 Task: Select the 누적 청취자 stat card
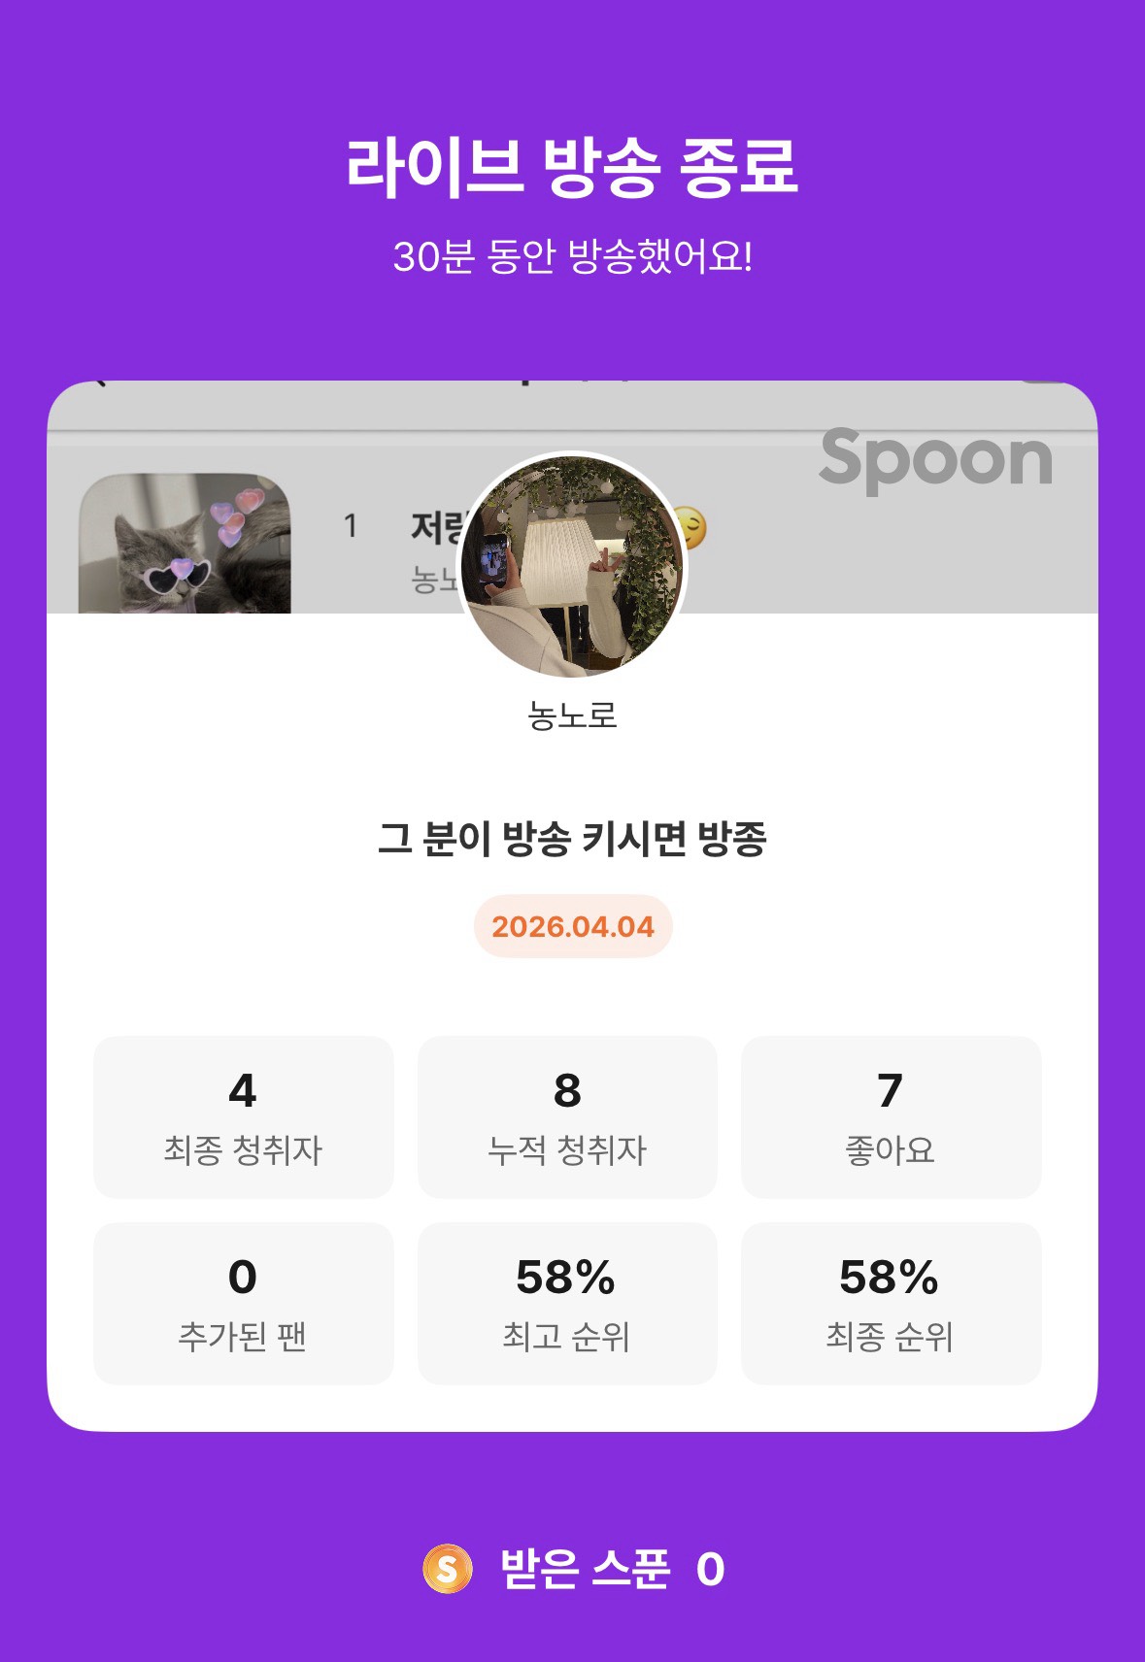(567, 1116)
